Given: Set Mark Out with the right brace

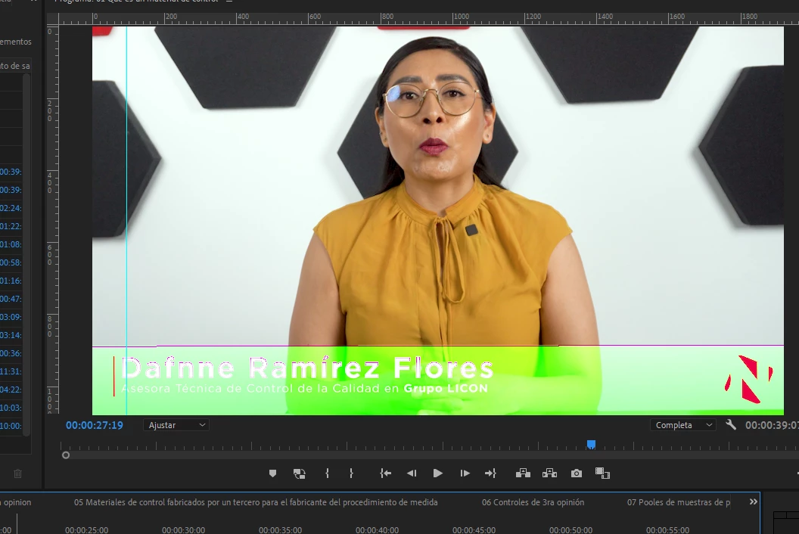Looking at the screenshot, I should click(351, 473).
